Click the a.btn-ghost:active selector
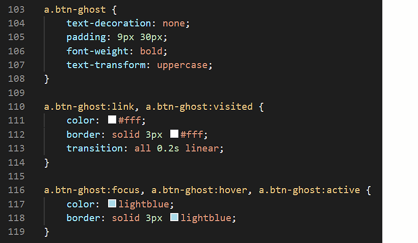Viewport: 418px width, 243px height. coord(309,190)
